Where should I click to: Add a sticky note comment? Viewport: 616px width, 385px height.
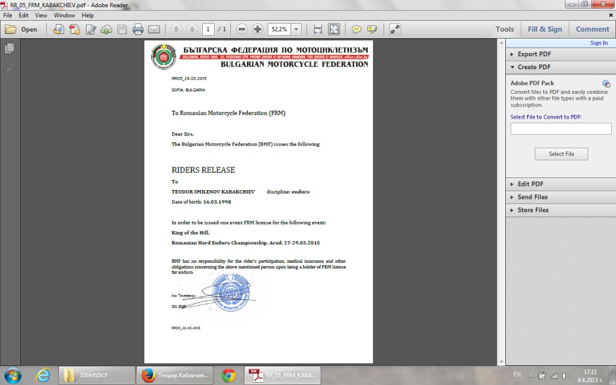356,29
